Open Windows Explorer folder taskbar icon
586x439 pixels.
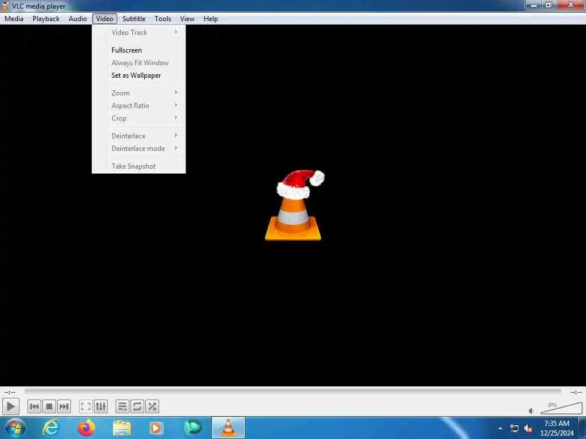pyautogui.click(x=121, y=428)
